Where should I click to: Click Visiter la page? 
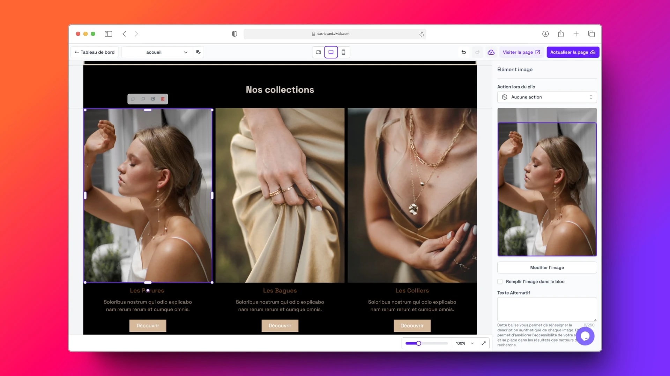521,52
